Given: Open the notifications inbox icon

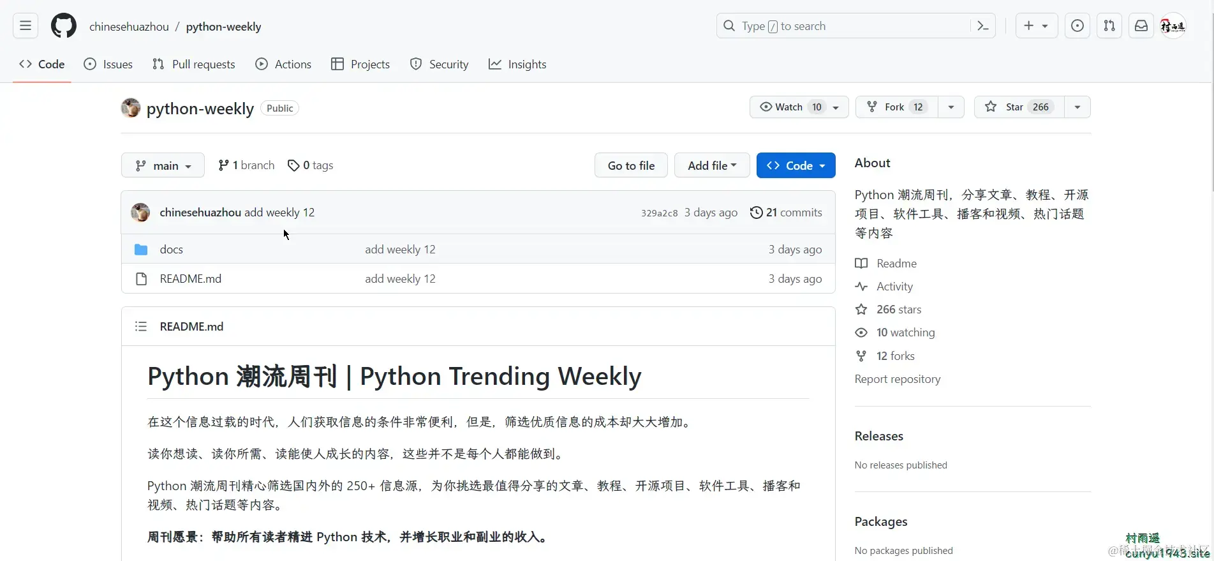Looking at the screenshot, I should point(1141,26).
